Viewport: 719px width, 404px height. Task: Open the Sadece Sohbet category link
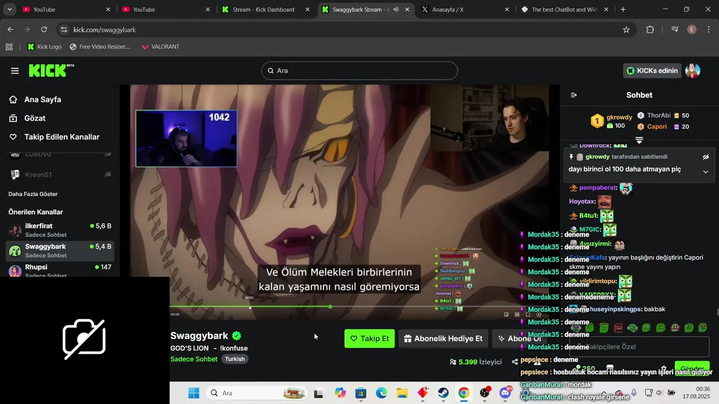194,359
